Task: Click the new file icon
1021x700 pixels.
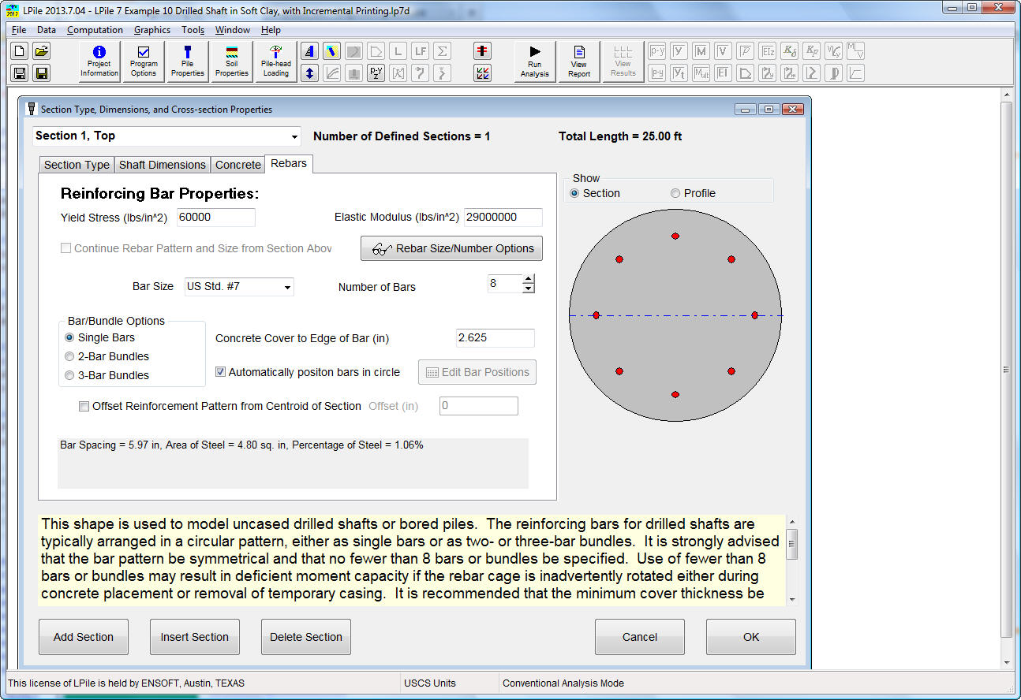Action: pyautogui.click(x=19, y=51)
